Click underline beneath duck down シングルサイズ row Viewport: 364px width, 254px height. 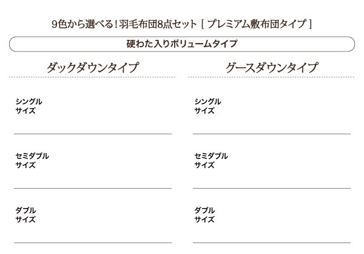(92, 133)
